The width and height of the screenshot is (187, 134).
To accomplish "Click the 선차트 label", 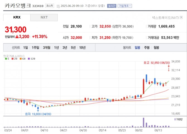I will [x=16, y=48].
